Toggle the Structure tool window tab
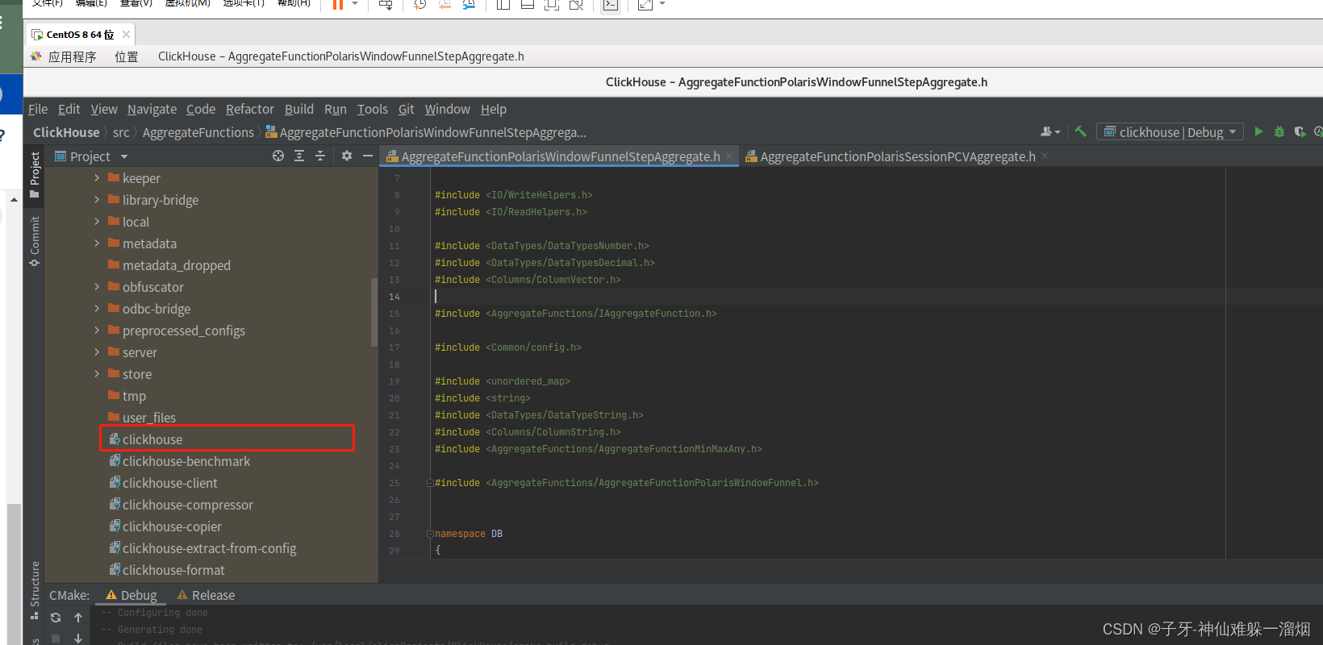The height and width of the screenshot is (645, 1323). coord(34,589)
